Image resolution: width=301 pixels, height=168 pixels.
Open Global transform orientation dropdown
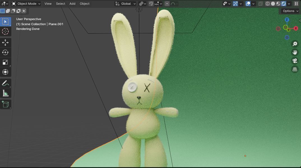point(126,4)
